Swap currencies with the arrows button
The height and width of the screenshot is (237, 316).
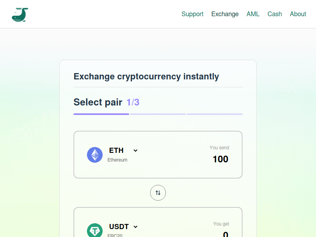pos(158,193)
